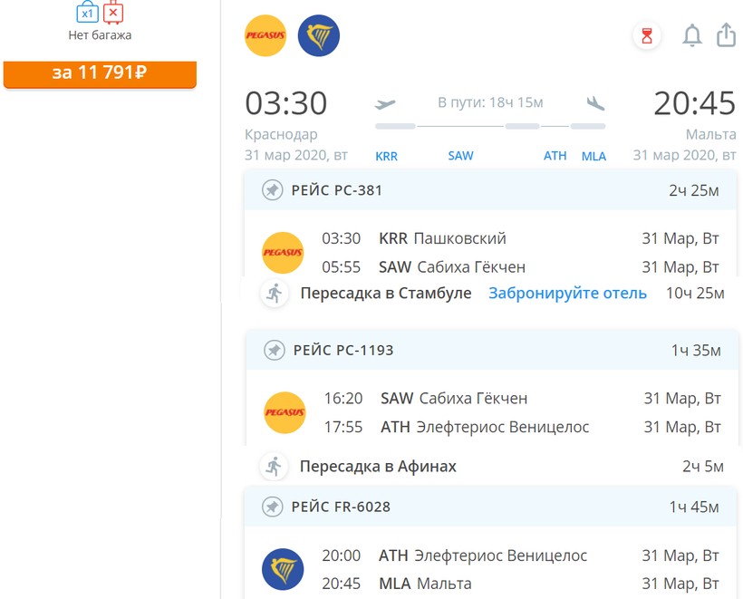Click the hand luggage x1 icon

tap(87, 13)
